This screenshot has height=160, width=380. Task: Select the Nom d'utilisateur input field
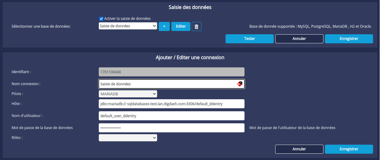(x=171, y=116)
